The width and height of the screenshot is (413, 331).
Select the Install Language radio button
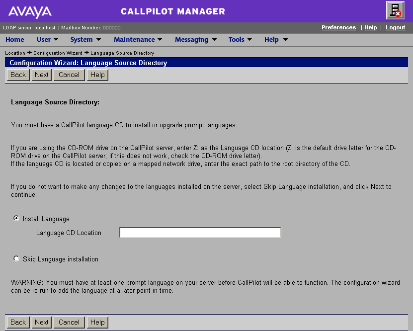(x=16, y=218)
